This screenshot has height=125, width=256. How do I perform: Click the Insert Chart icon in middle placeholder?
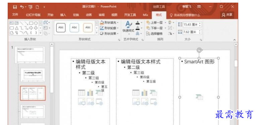point(144,92)
